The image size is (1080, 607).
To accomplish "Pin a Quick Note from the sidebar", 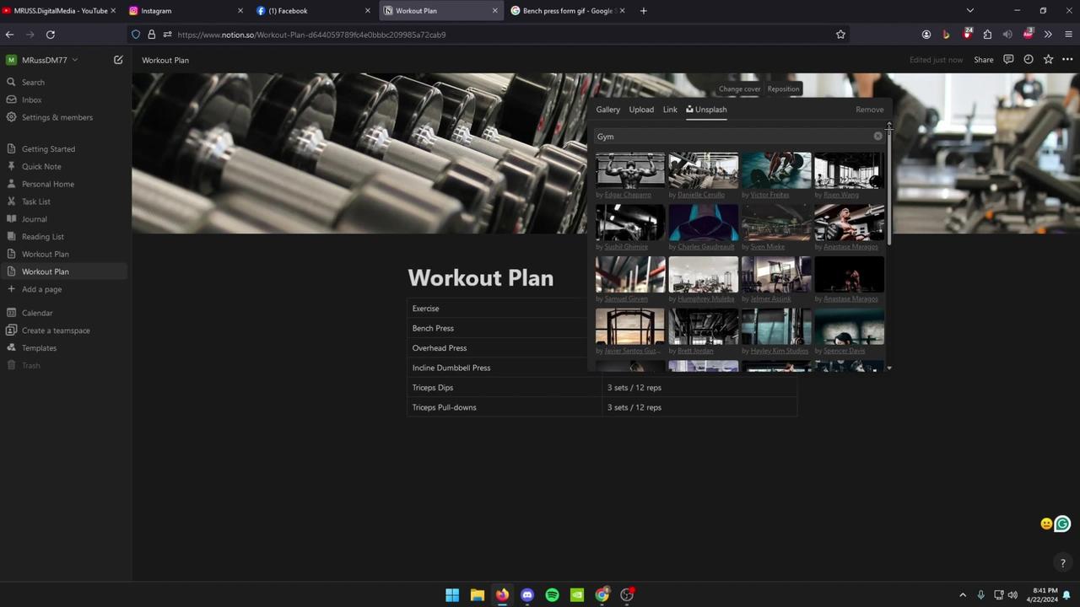I will tap(41, 166).
